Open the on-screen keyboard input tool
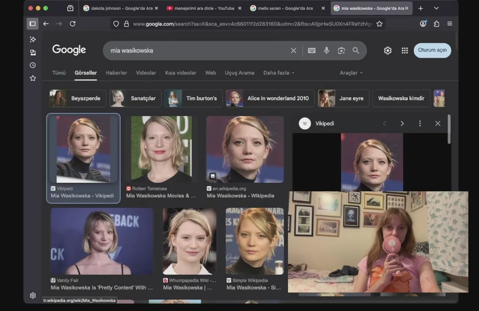This screenshot has height=311, width=479. tap(312, 51)
